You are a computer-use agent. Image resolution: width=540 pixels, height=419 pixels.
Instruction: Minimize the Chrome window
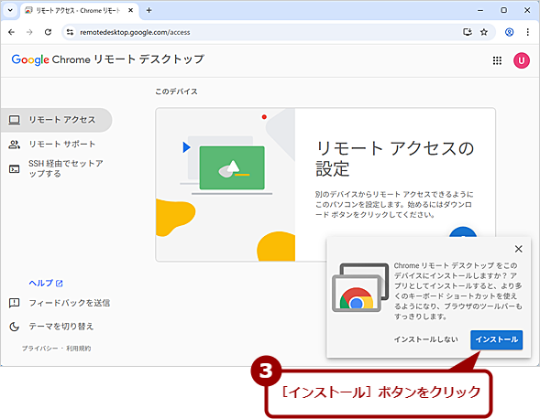coord(480,10)
